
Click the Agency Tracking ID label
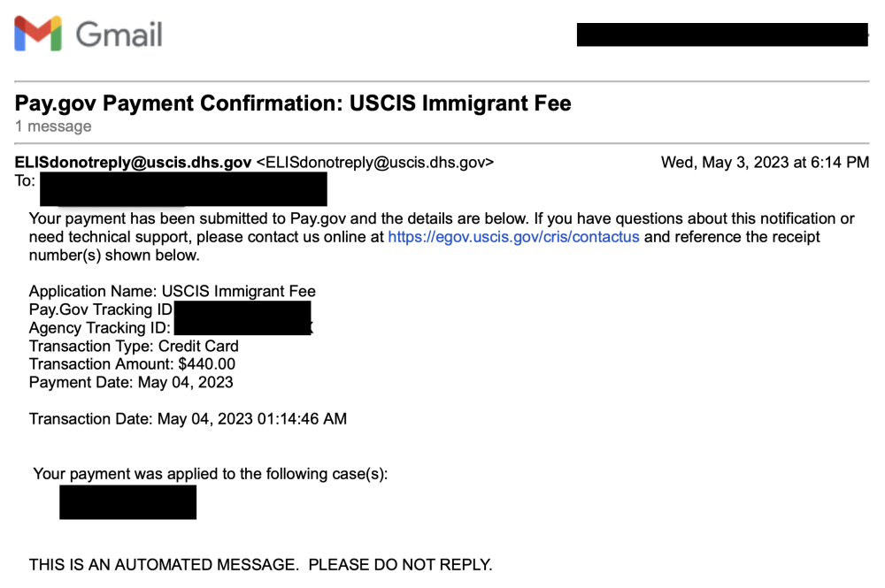[x=100, y=327]
